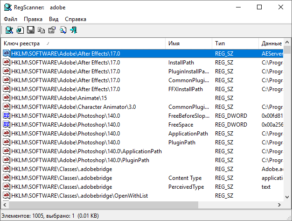Viewport: 292px width, 221px height.
Task: Open the Вид menu
Action: [x=54, y=19]
